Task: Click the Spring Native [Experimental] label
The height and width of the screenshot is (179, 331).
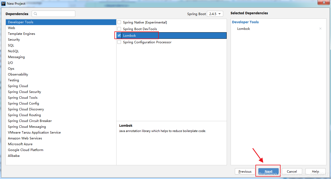Action: 145,22
